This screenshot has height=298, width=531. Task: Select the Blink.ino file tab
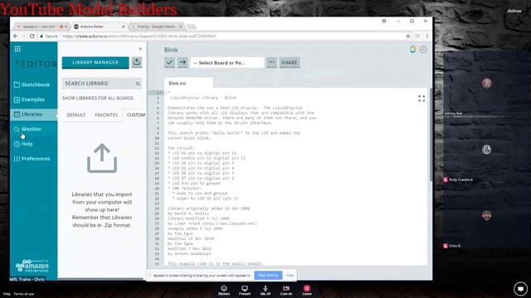[x=188, y=83]
